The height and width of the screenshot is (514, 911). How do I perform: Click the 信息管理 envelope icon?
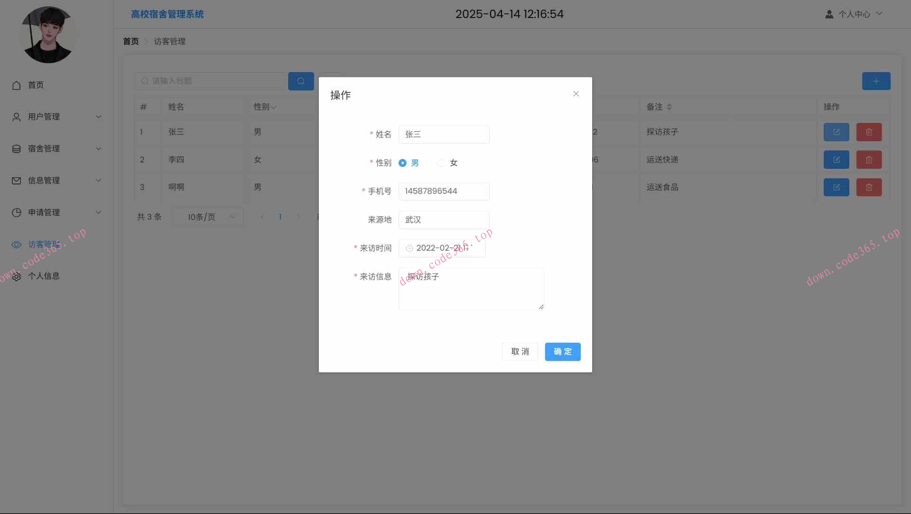[16, 180]
